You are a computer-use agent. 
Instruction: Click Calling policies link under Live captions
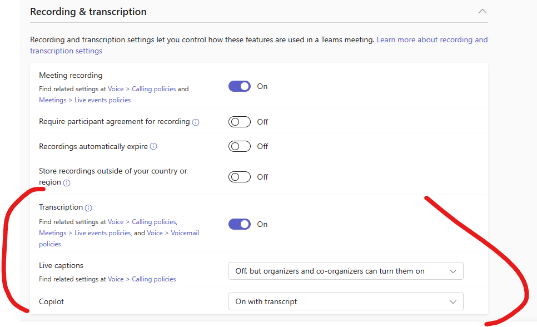coord(153,279)
